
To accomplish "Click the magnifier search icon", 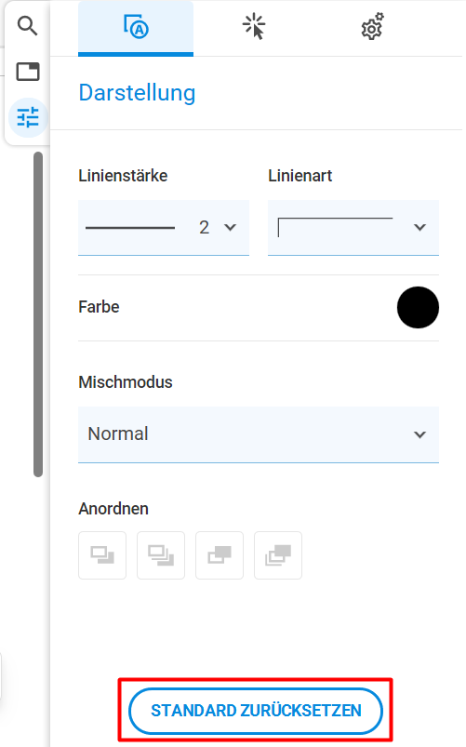I will [27, 26].
